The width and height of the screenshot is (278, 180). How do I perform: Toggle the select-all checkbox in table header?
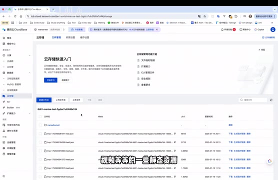[x=40, y=116]
